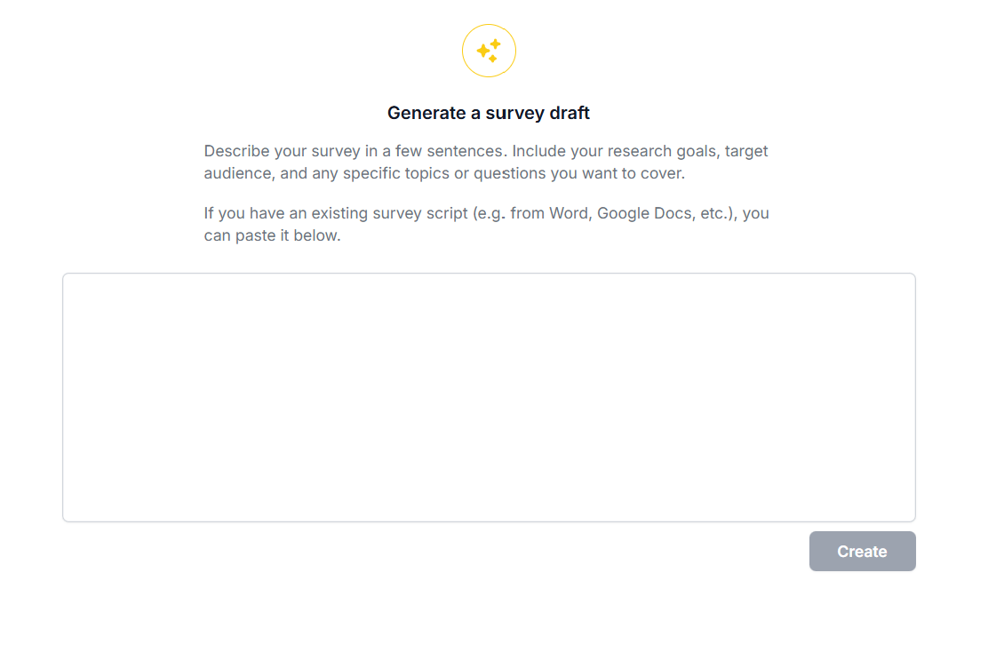The width and height of the screenshot is (1004, 652).
Task: Click the 'Generate a survey draft' heading
Action: tap(489, 113)
